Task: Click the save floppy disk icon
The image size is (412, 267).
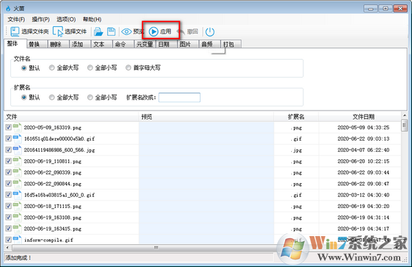Action: (111, 32)
